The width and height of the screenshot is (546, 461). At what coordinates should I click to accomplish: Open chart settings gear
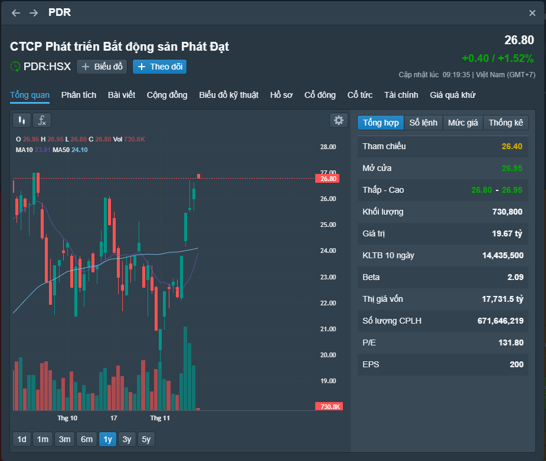tap(338, 120)
